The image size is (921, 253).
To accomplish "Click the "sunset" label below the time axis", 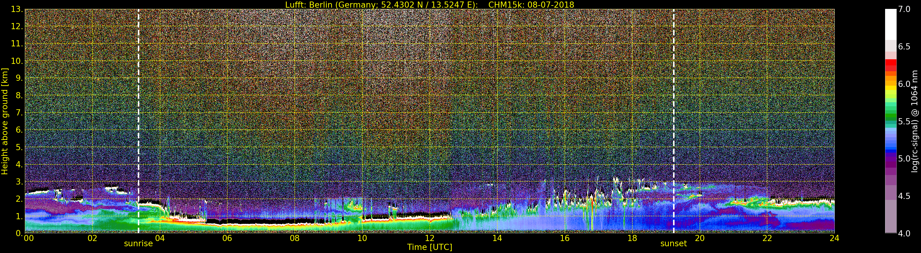I will [674, 244].
